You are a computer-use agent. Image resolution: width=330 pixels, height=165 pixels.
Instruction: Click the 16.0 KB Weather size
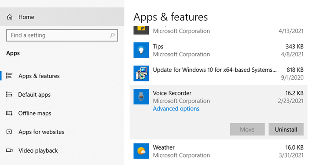click(294, 147)
